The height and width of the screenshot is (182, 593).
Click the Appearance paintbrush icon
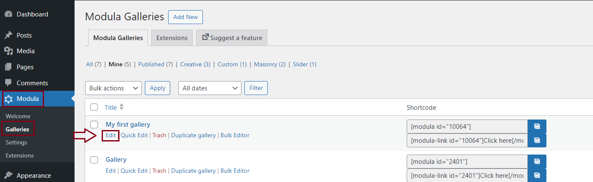point(8,176)
